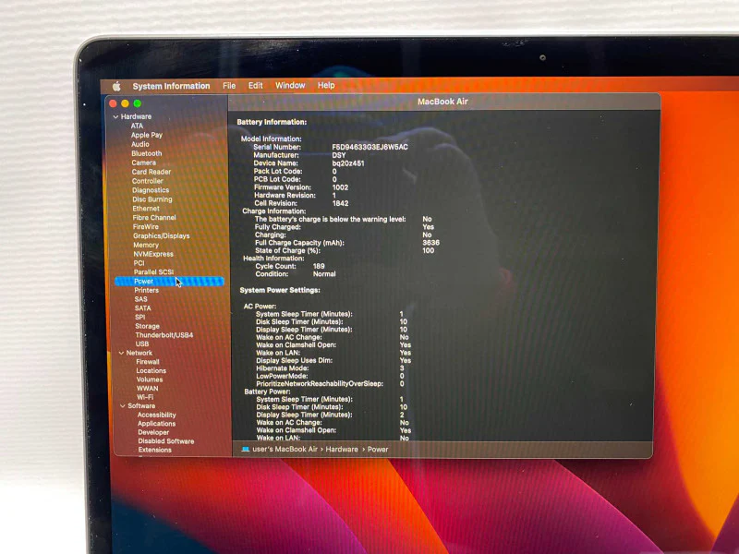Open the Window menu
Image resolution: width=739 pixels, height=554 pixels.
[290, 85]
